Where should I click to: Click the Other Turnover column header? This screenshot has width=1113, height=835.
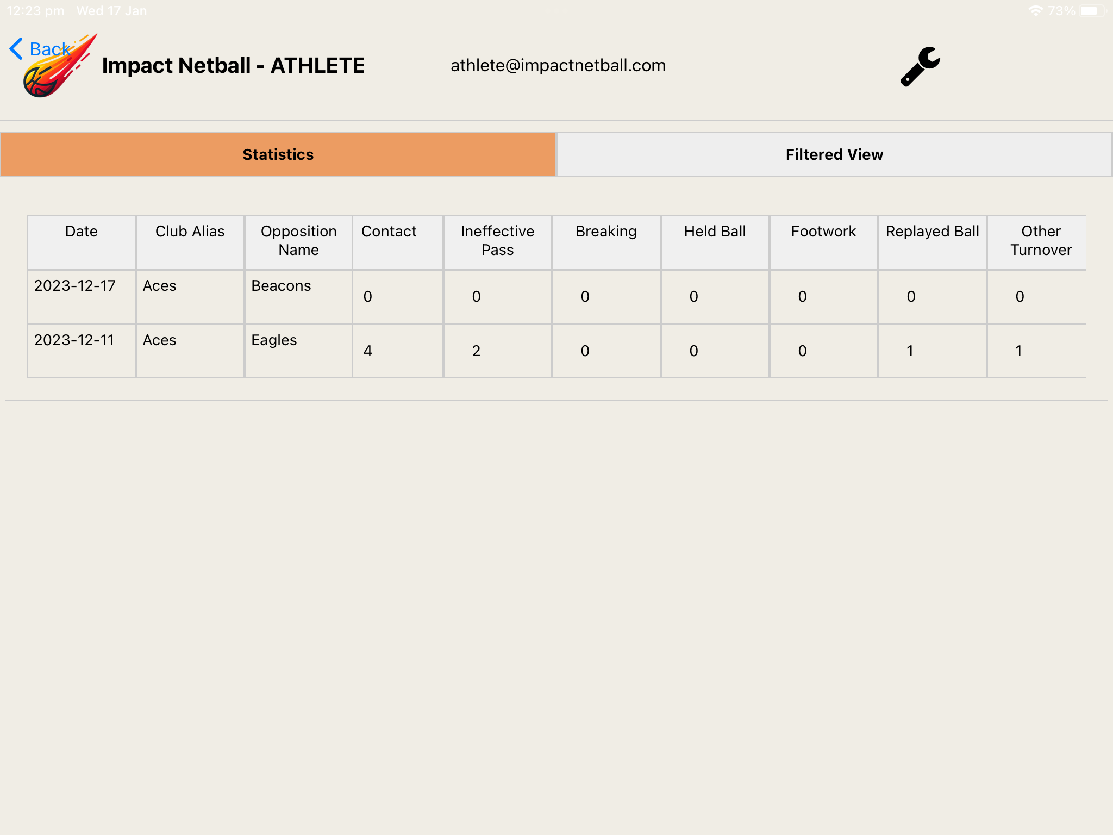(1040, 241)
